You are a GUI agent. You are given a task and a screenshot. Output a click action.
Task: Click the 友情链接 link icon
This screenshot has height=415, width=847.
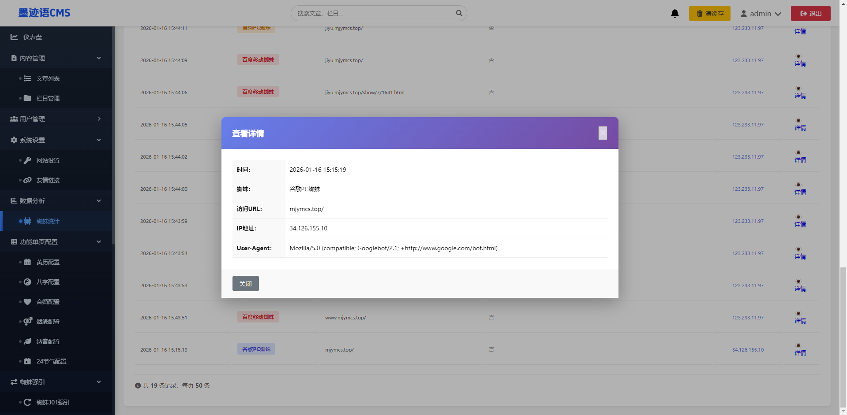coord(27,180)
